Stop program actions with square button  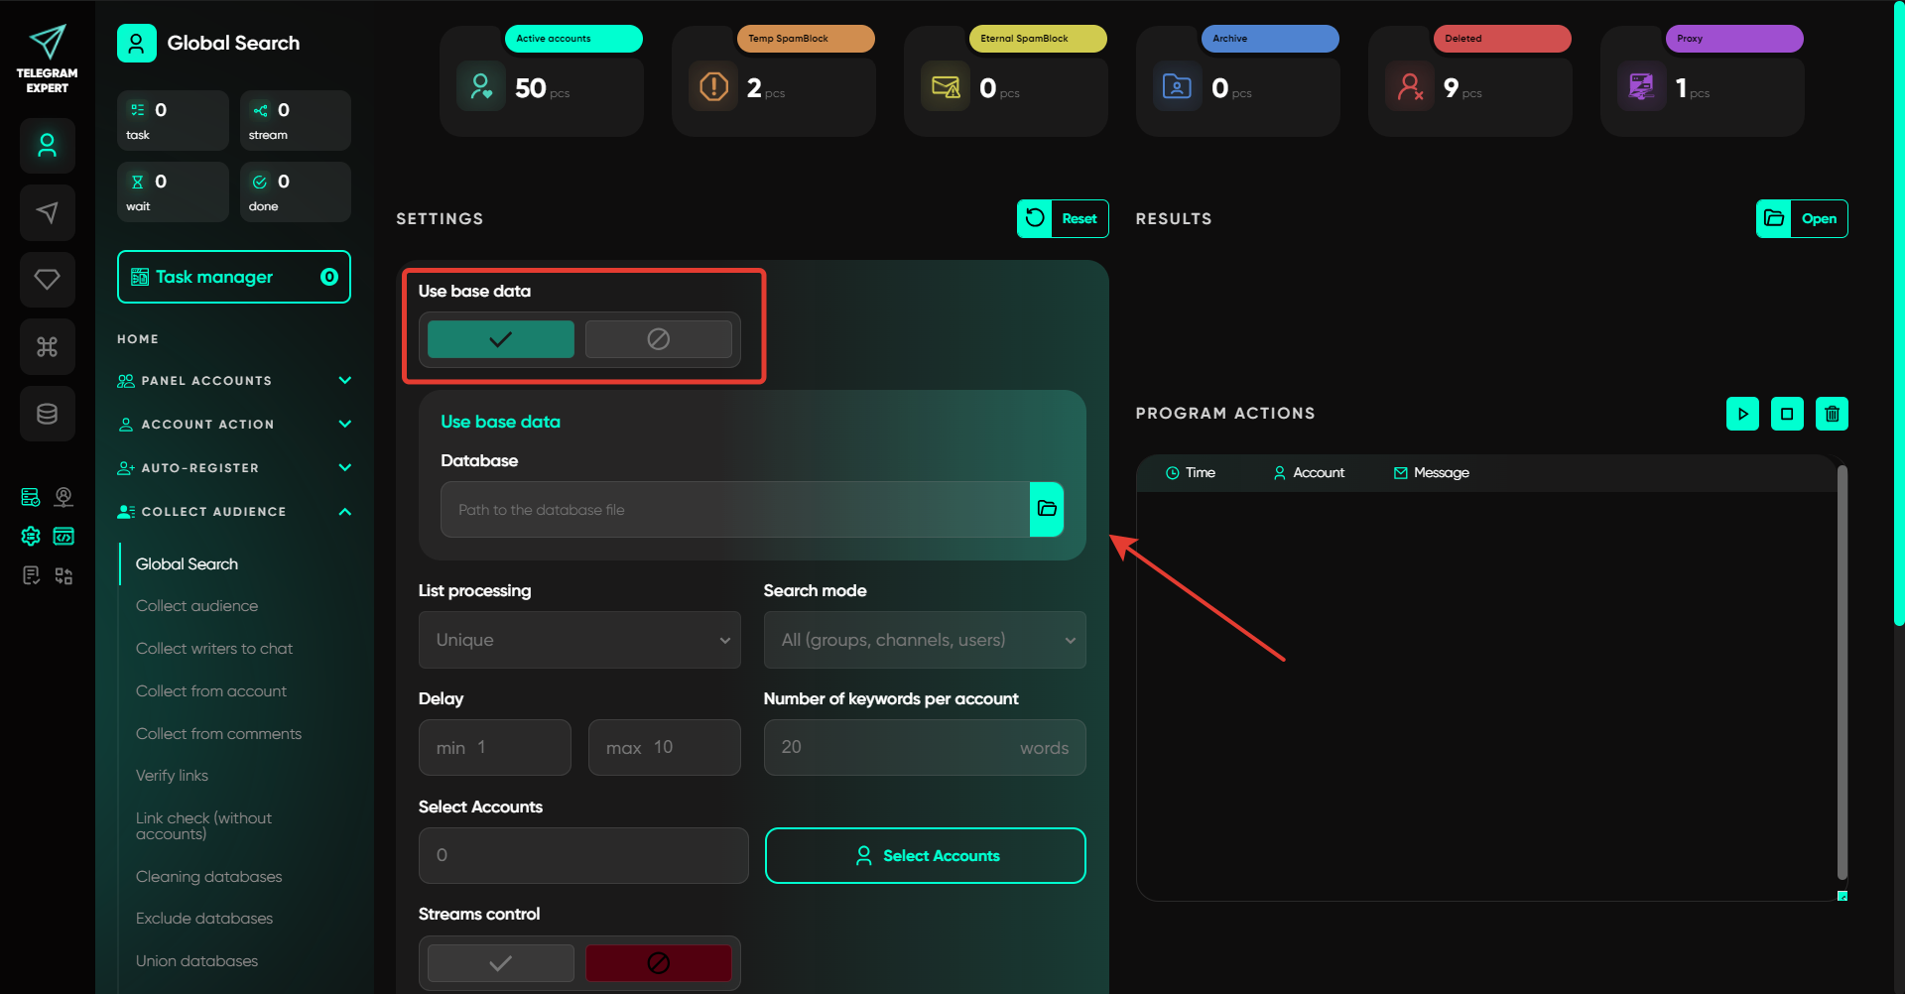coord(1787,414)
